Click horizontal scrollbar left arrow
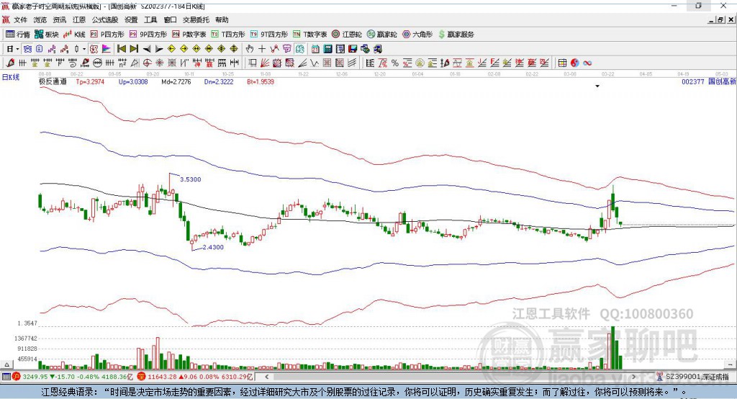737x399 pixels. click(266, 377)
